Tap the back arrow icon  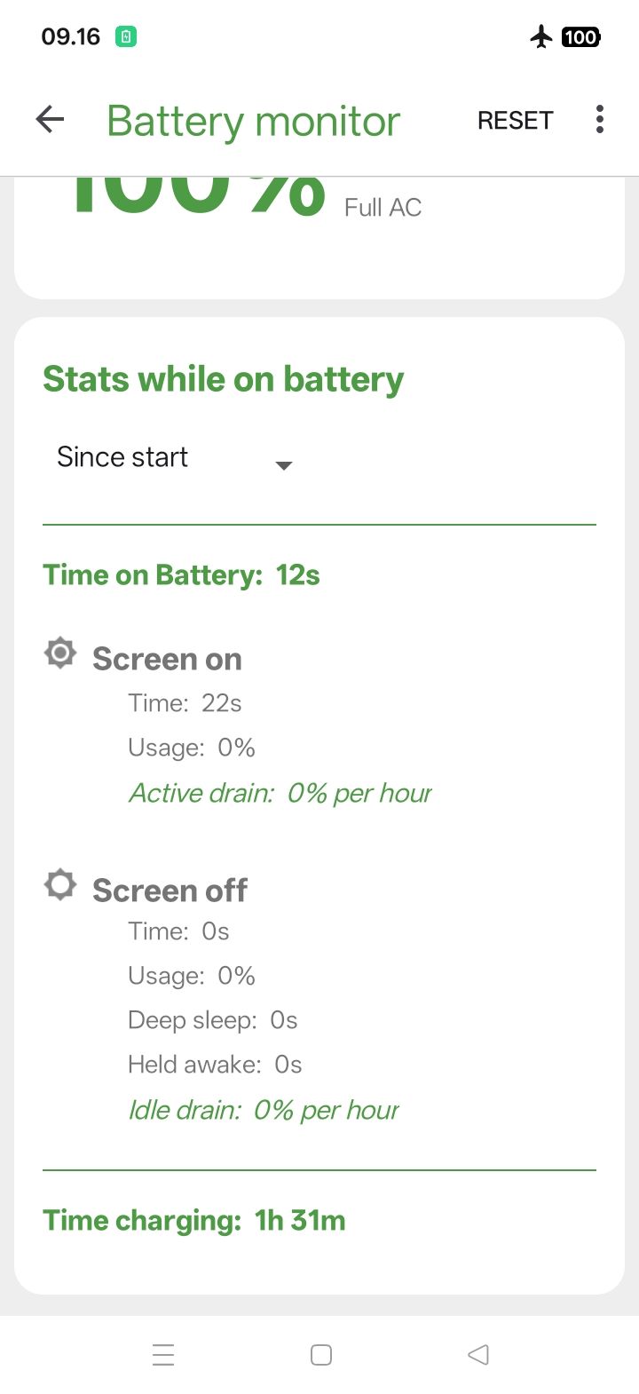click(50, 119)
